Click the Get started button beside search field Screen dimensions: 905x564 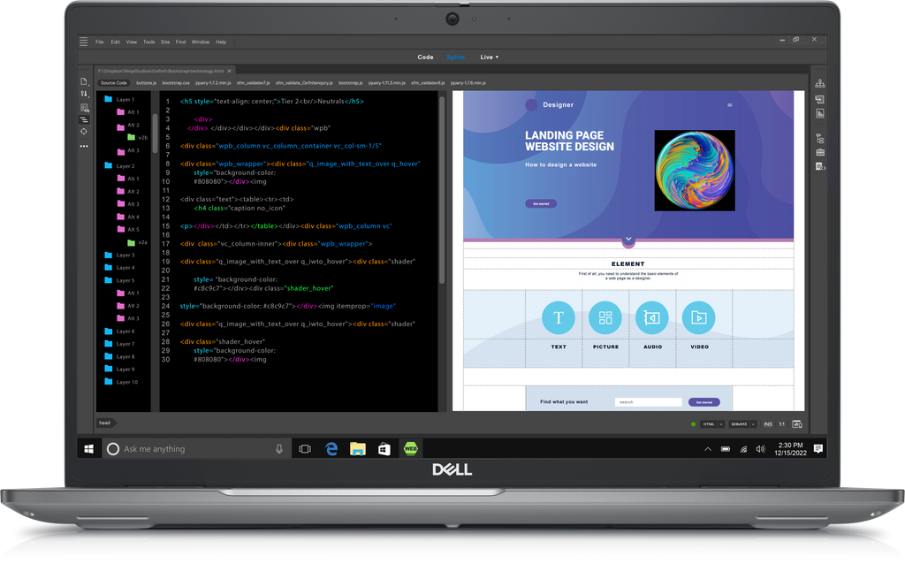point(703,402)
